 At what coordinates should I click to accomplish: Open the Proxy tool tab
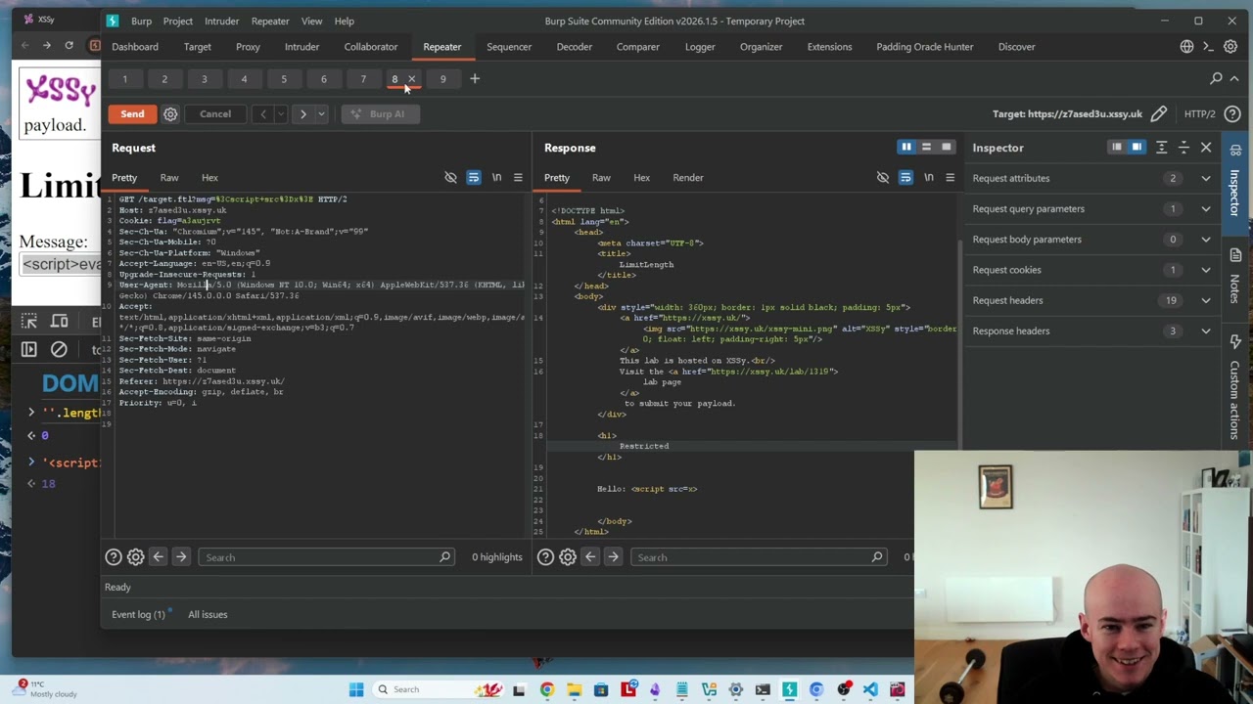pos(248,46)
